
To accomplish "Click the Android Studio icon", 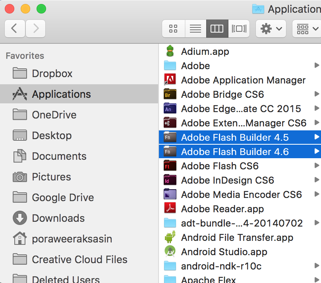I will [x=170, y=251].
